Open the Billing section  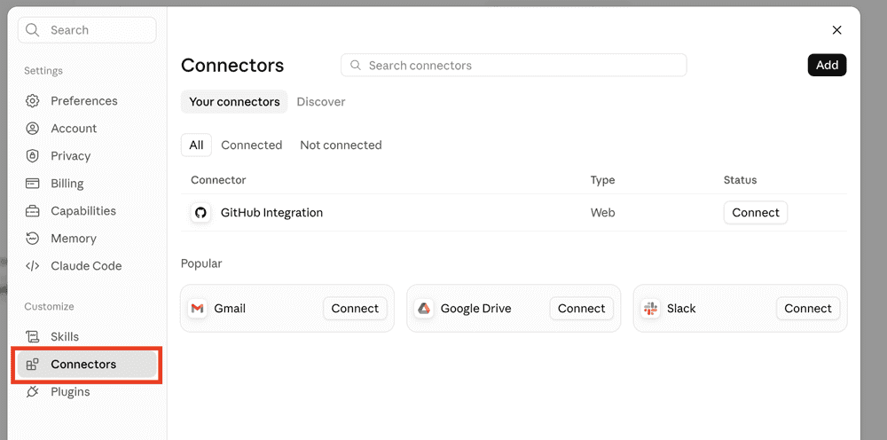point(87,184)
